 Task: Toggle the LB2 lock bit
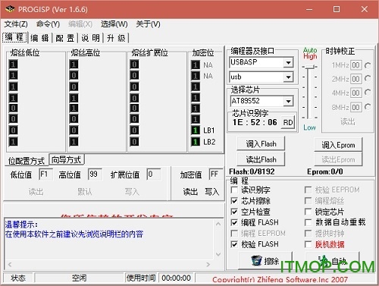195,142
